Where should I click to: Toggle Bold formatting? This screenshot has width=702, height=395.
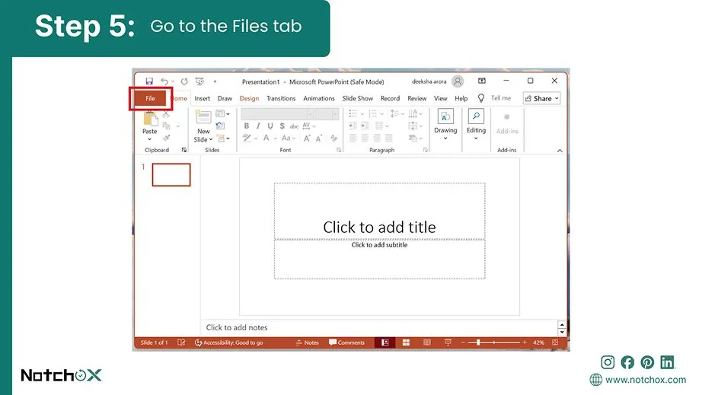pyautogui.click(x=246, y=126)
